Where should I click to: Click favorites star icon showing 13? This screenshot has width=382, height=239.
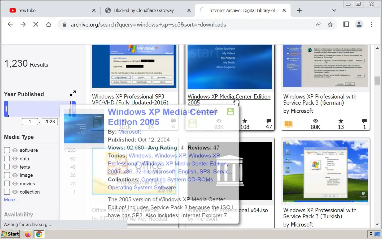341,121
